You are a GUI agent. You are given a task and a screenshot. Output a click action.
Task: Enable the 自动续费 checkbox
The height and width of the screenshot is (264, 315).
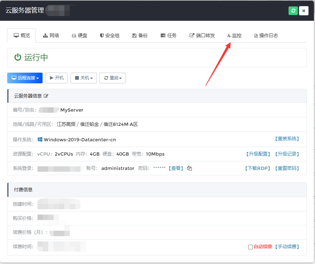pyautogui.click(x=250, y=247)
